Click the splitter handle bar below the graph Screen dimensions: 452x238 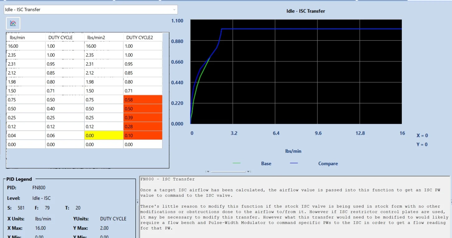pos(228,171)
